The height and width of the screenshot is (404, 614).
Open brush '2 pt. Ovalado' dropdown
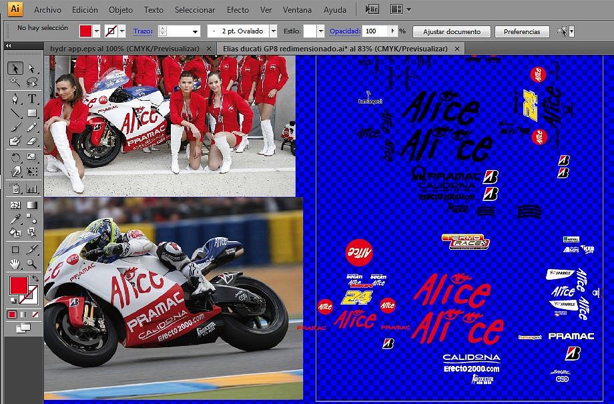pos(274,31)
